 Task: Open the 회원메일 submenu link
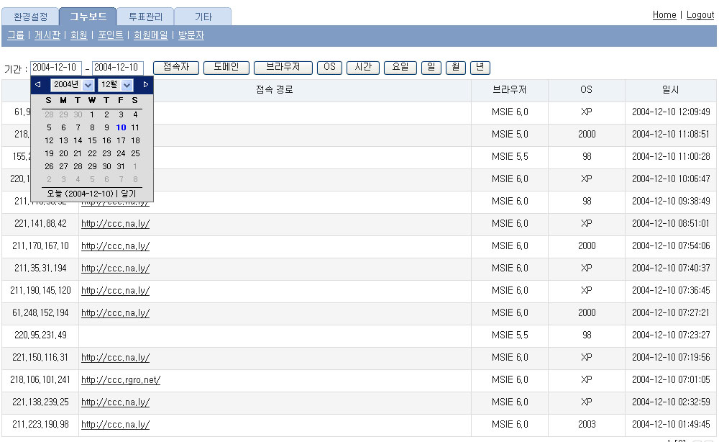(150, 35)
